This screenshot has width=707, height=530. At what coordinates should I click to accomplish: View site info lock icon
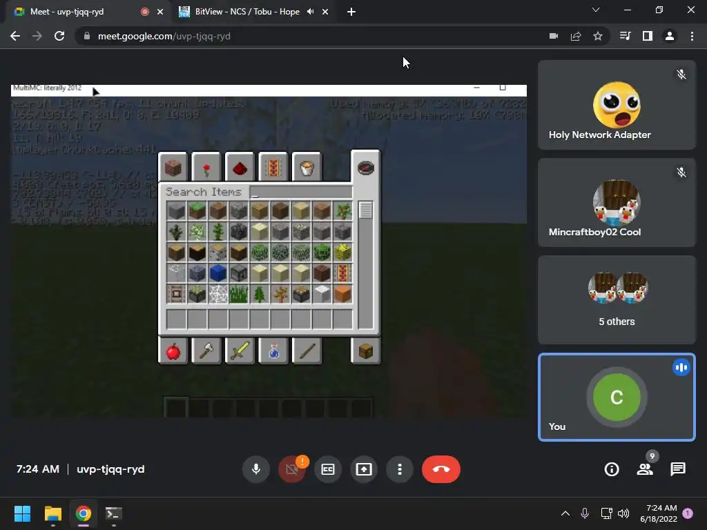coord(86,36)
